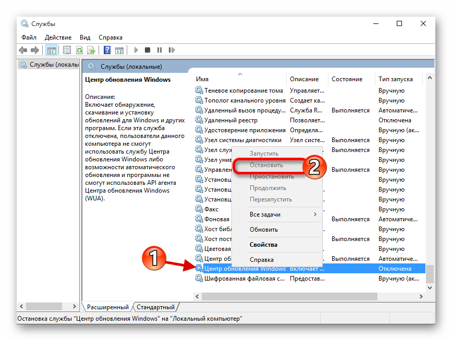The width and height of the screenshot is (452, 341).
Task: Click the Back arrow in the toolbar
Action: pos(23,50)
